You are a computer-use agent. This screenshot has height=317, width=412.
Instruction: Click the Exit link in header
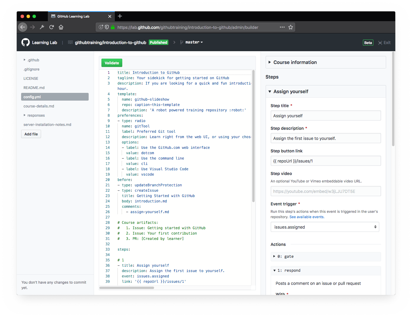[x=387, y=43]
